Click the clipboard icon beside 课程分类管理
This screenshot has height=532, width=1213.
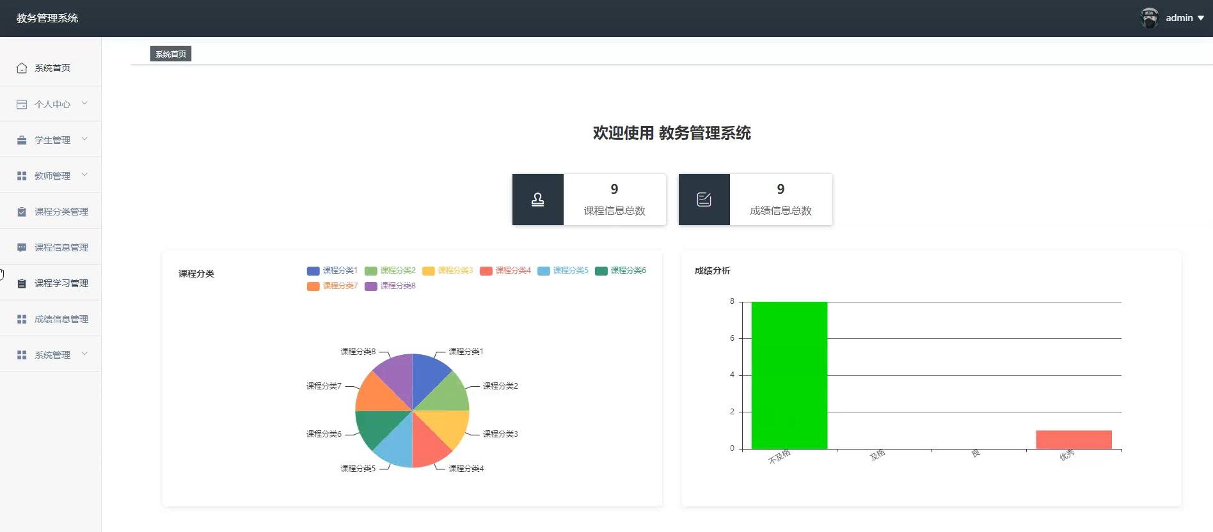click(22, 212)
